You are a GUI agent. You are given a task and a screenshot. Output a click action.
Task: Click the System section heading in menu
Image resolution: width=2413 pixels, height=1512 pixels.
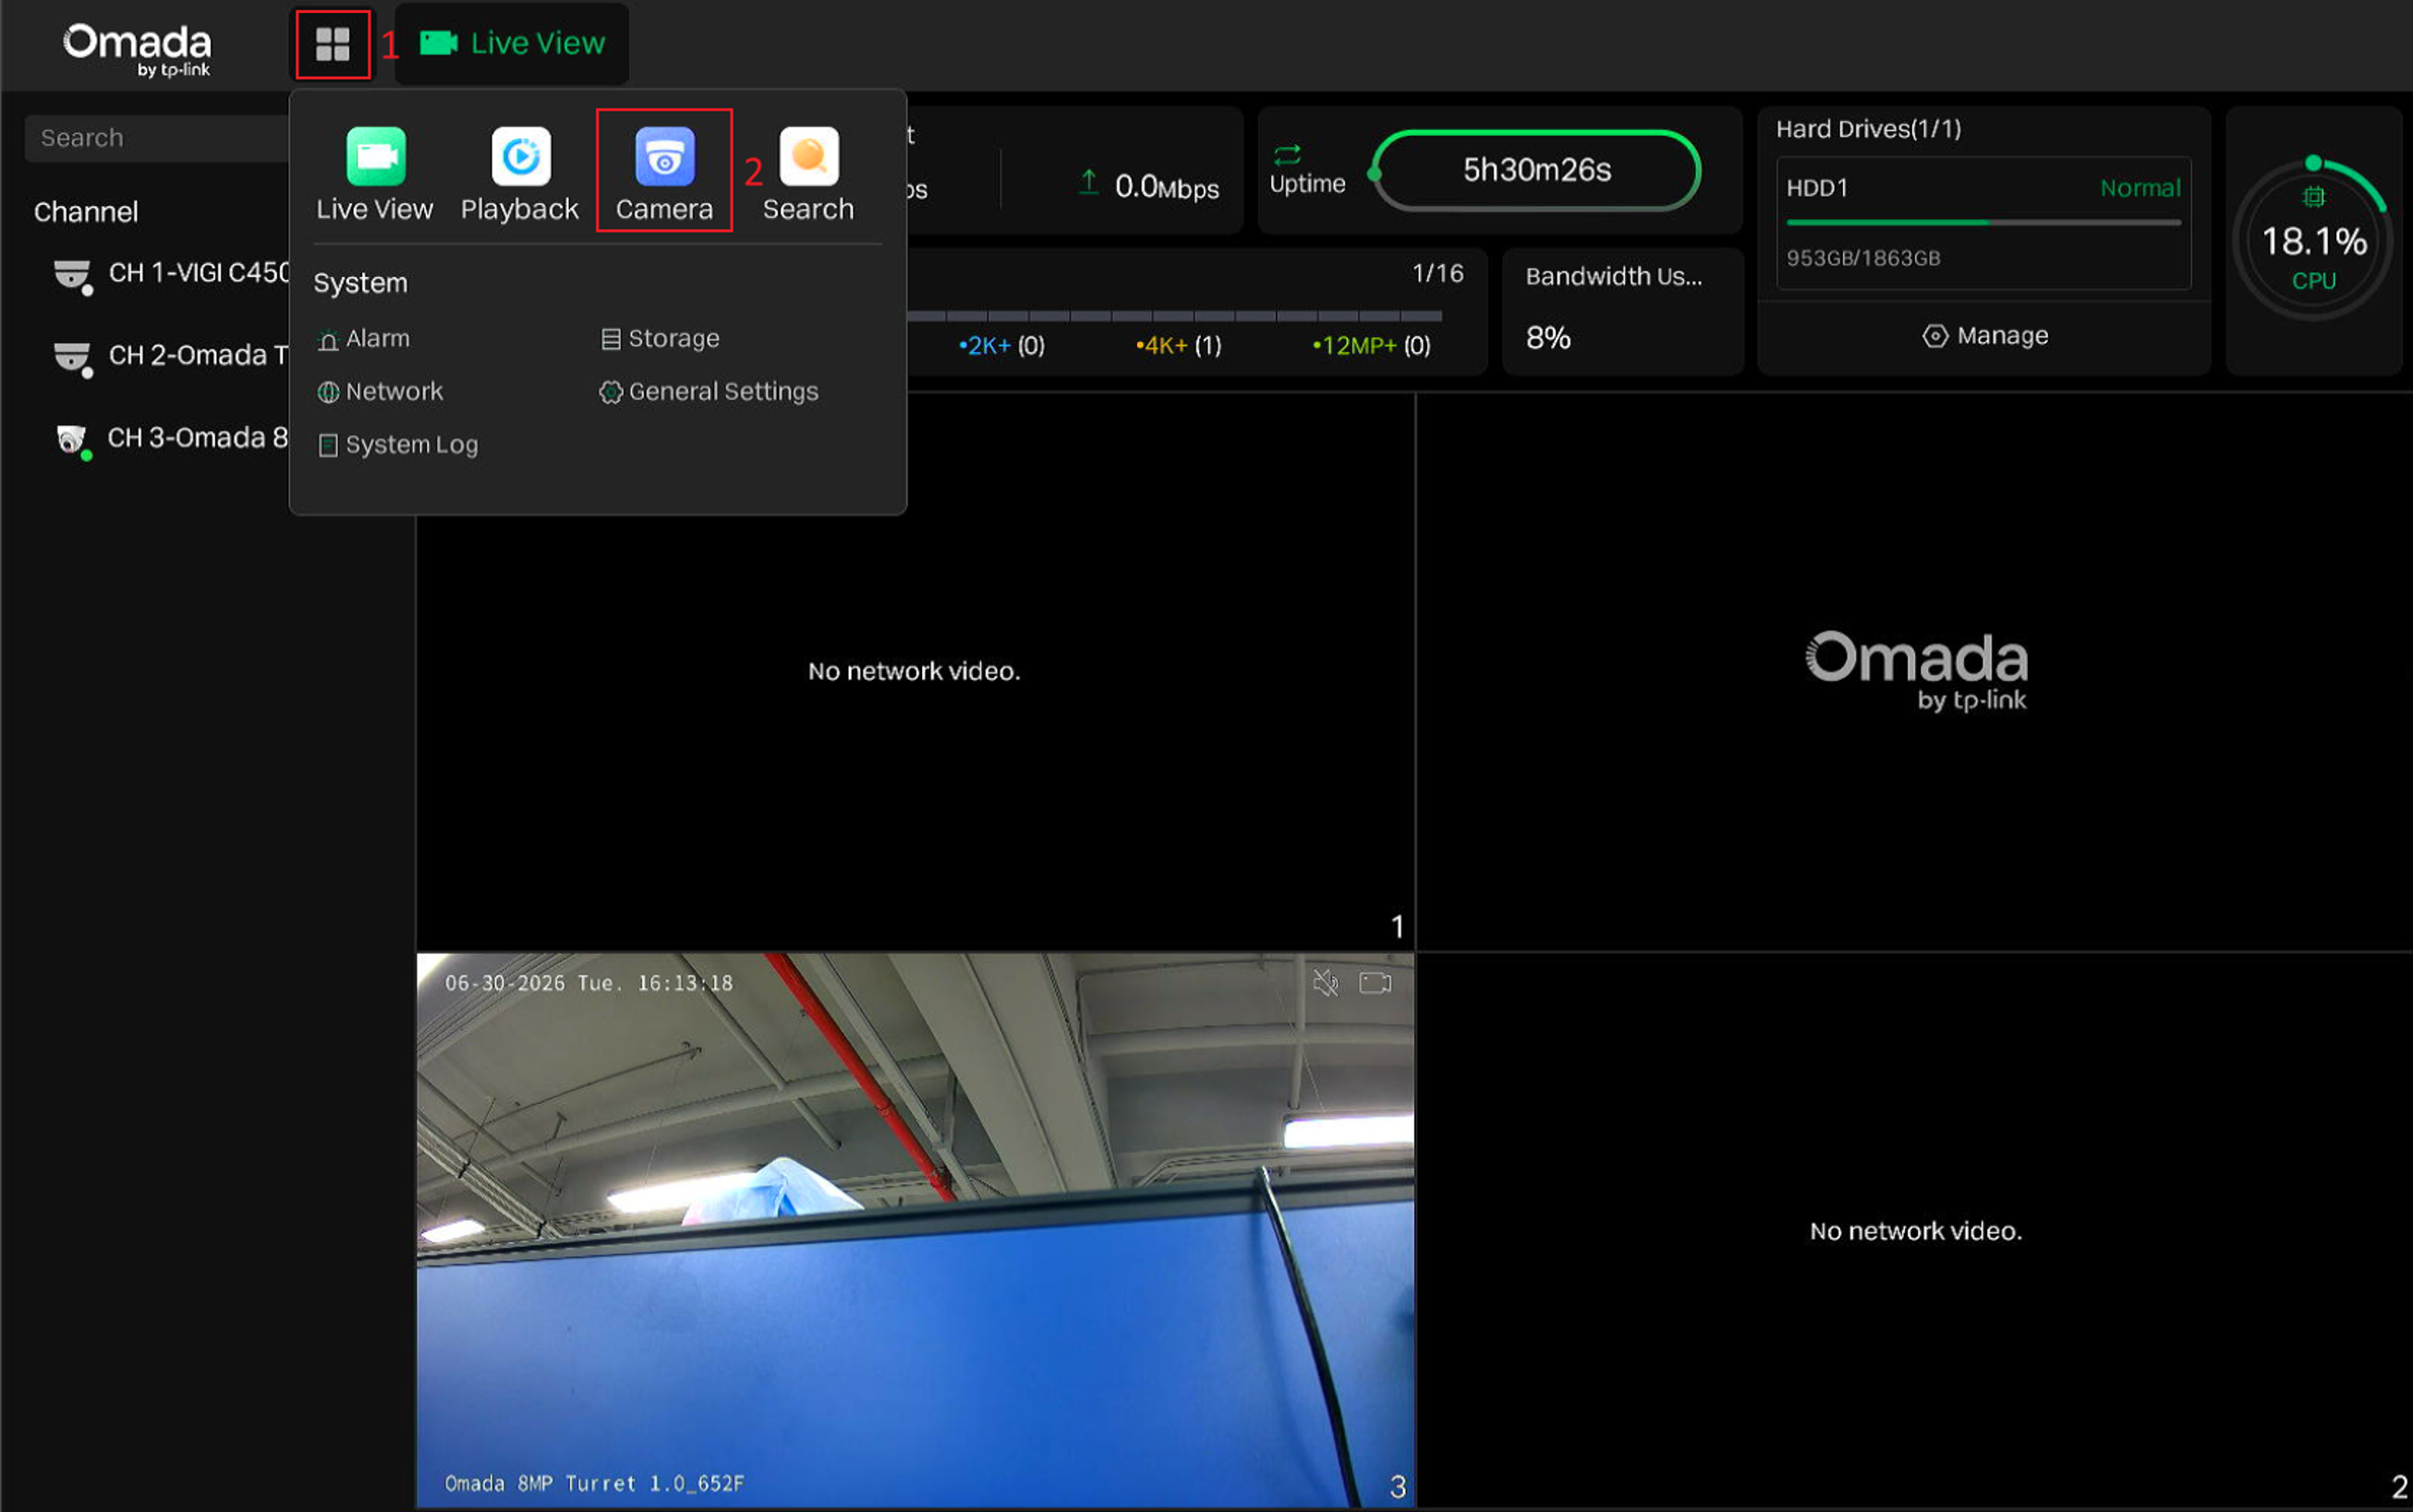point(360,283)
